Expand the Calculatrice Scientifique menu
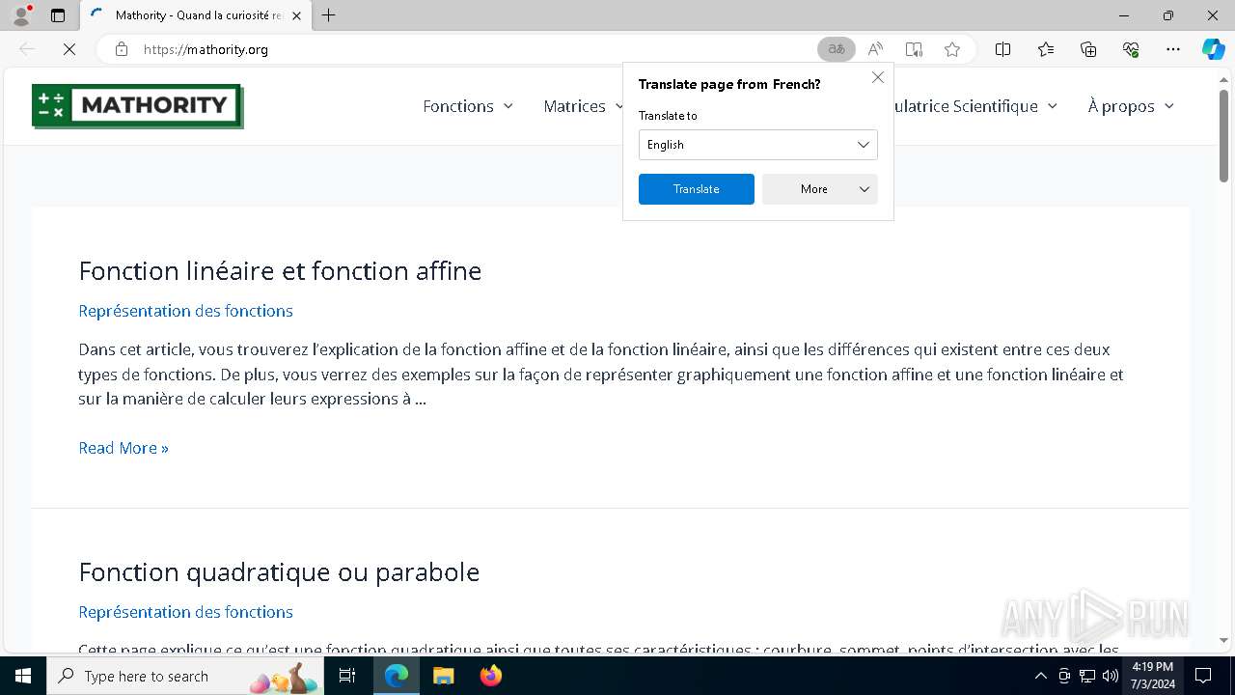Viewport: 1235px width, 695px height. click(974, 106)
